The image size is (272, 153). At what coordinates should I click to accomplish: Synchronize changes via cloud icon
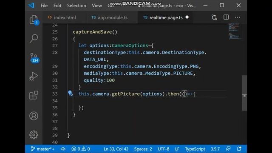[x=63, y=149]
